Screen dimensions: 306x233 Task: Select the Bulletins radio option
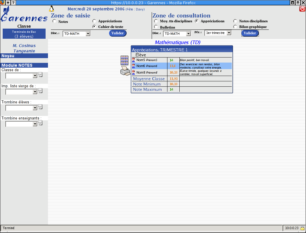point(156,27)
